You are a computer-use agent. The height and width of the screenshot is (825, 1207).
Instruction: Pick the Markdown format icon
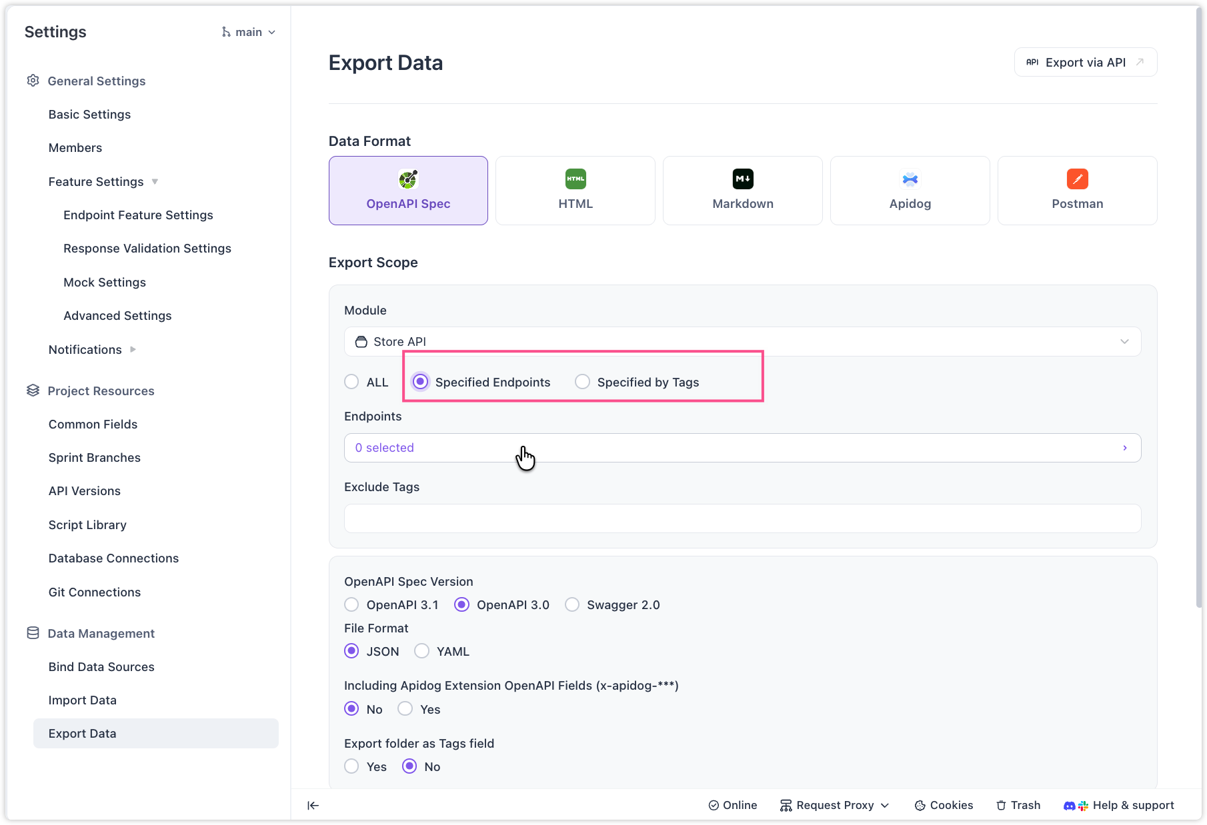(742, 179)
